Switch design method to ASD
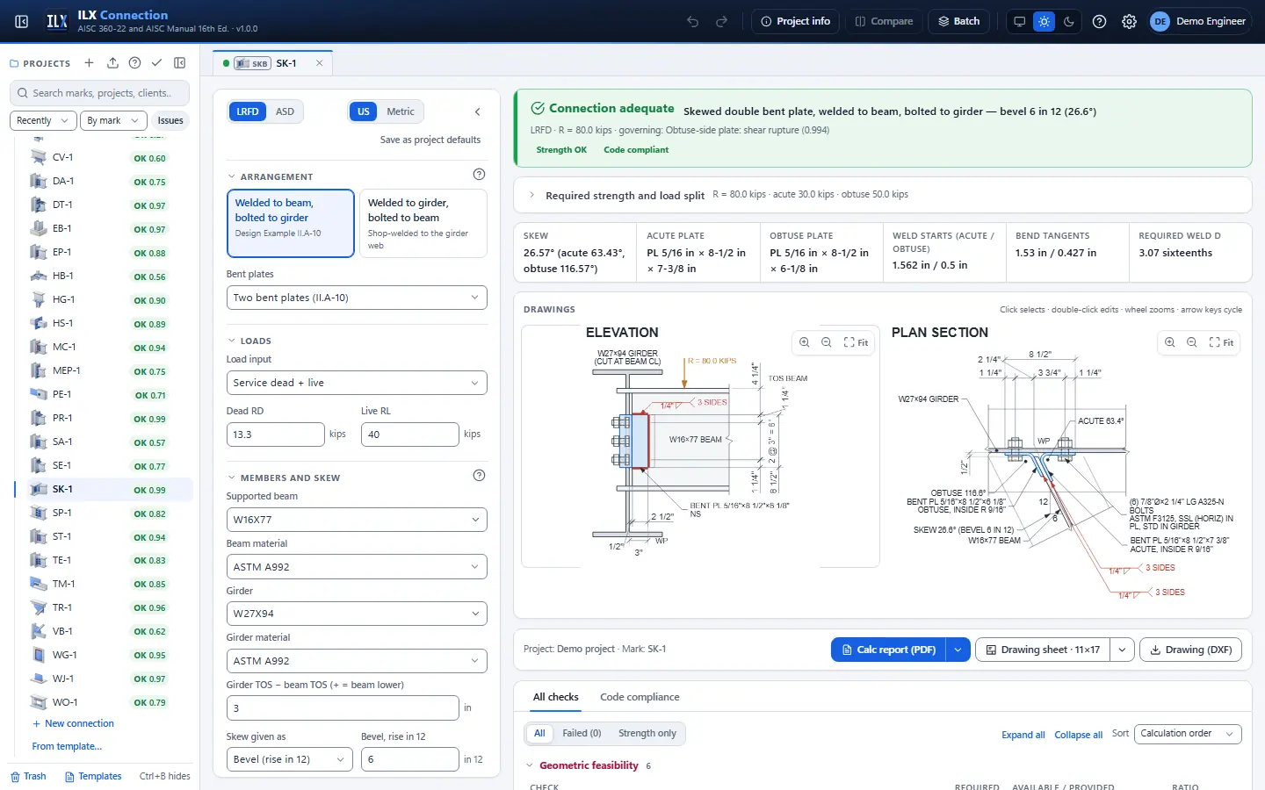The width and height of the screenshot is (1265, 790). [285, 111]
